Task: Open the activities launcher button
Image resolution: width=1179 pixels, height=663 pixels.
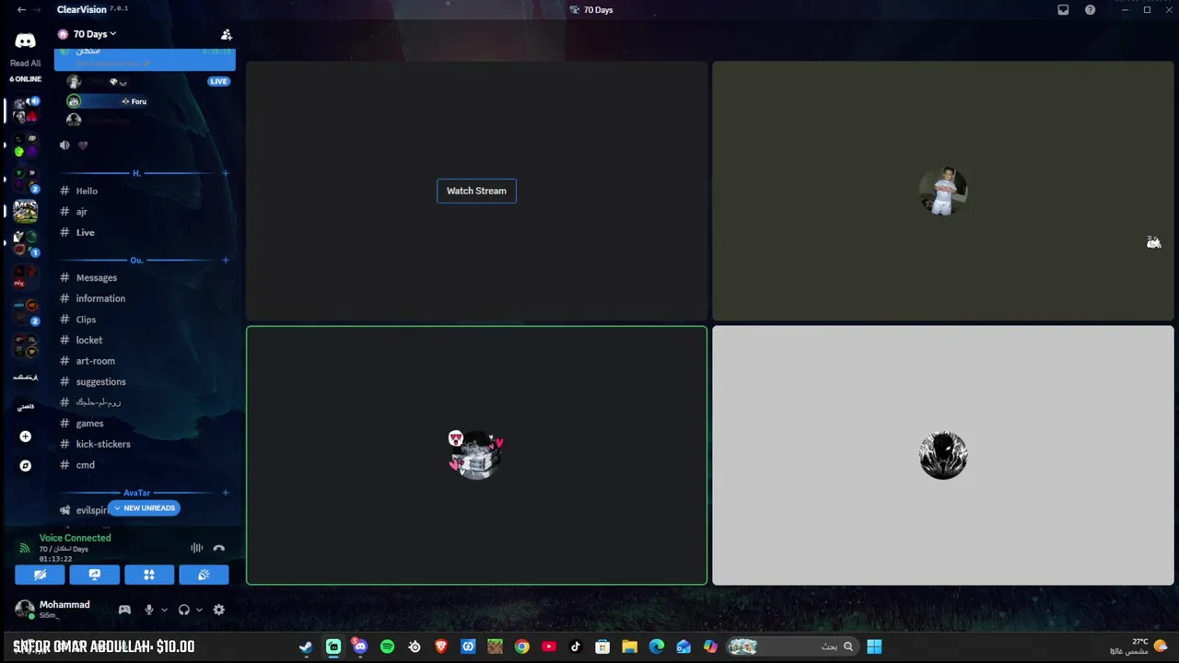Action: pyautogui.click(x=149, y=575)
